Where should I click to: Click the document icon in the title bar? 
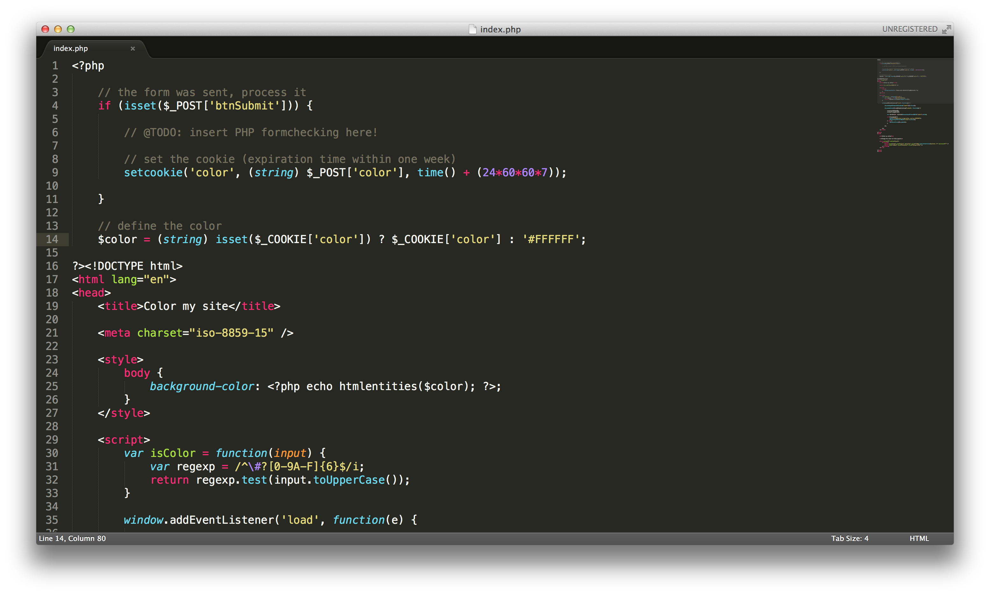pos(472,29)
